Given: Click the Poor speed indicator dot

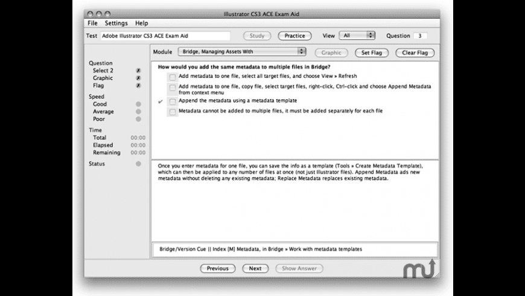Looking at the screenshot, I should [138, 119].
